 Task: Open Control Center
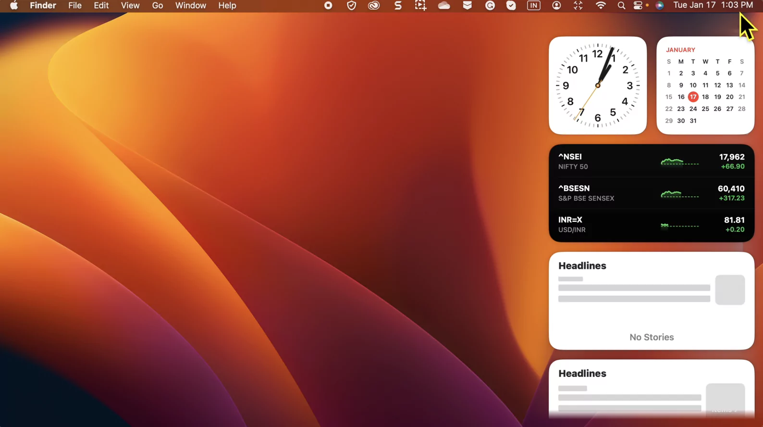tap(638, 5)
